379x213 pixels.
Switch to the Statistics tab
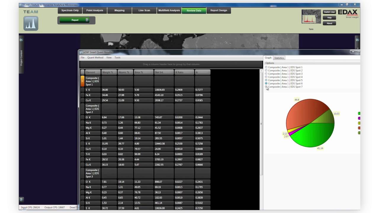point(279,58)
